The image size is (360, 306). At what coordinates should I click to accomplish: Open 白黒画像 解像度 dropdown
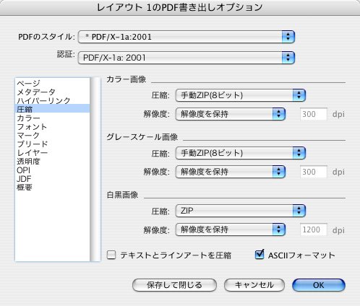tap(231, 229)
